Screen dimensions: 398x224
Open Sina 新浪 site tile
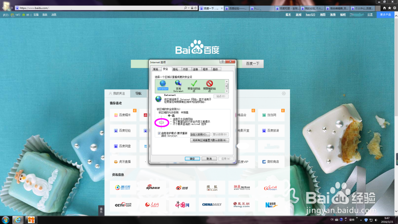pyautogui.click(x=152, y=187)
